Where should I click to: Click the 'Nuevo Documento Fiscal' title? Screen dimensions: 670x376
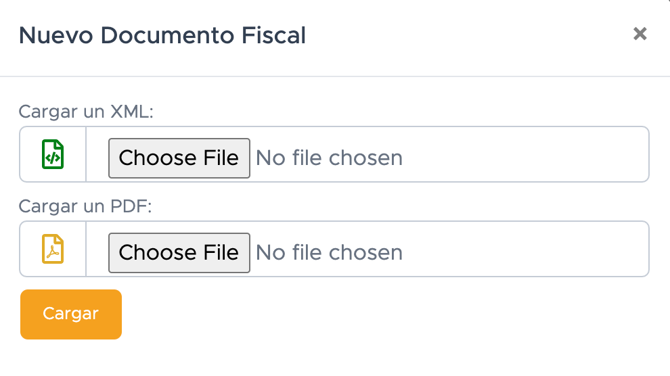(x=162, y=35)
